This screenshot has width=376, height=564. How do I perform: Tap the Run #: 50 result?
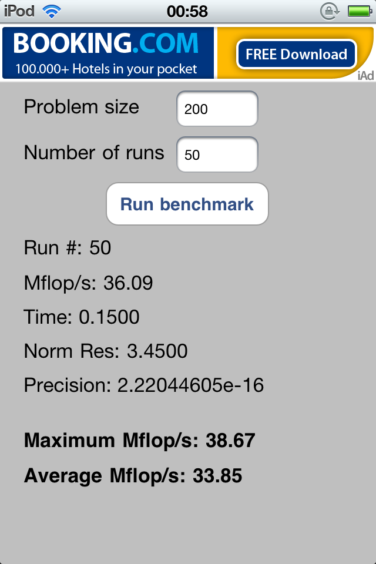[68, 248]
